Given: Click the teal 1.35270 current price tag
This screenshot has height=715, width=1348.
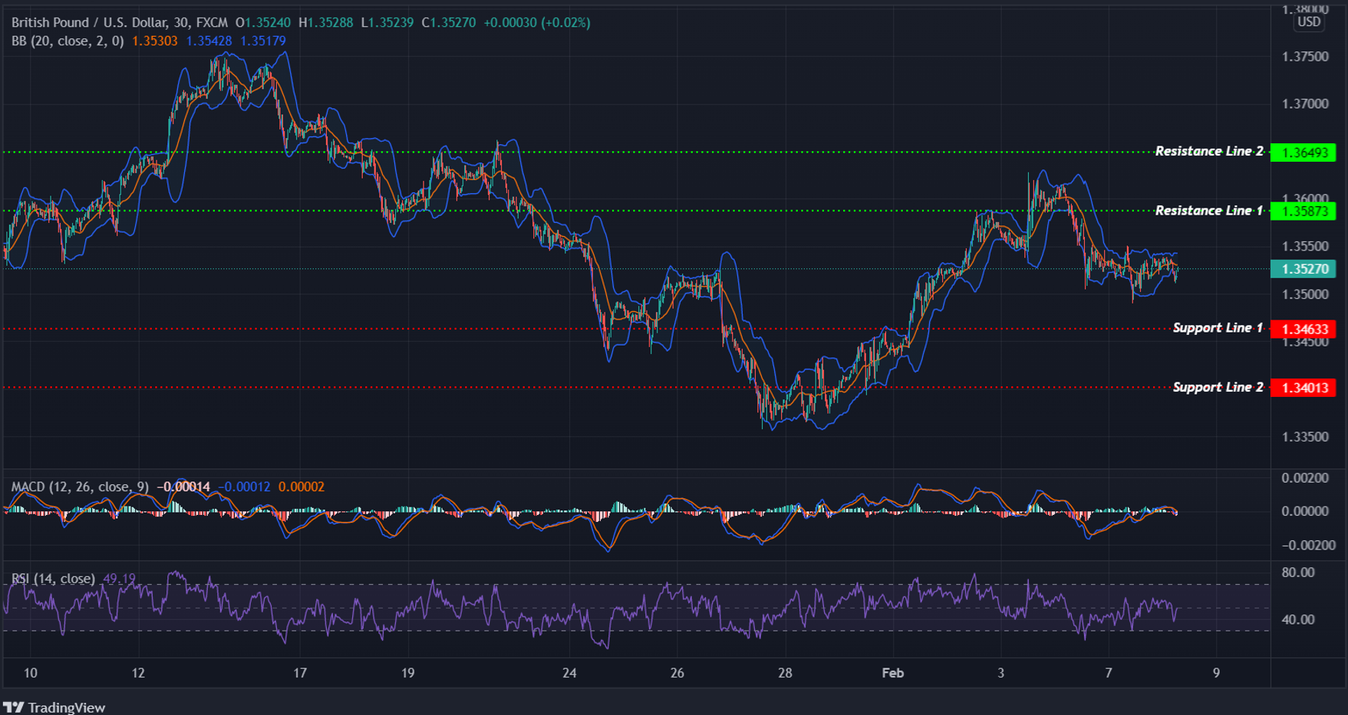Looking at the screenshot, I should [1305, 270].
